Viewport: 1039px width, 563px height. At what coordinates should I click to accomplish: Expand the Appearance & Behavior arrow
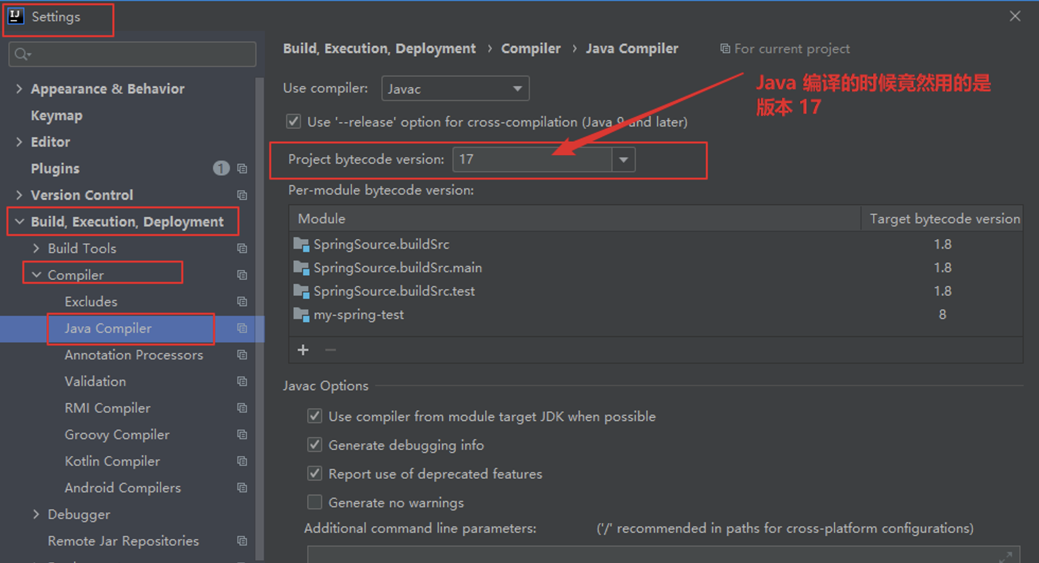19,89
